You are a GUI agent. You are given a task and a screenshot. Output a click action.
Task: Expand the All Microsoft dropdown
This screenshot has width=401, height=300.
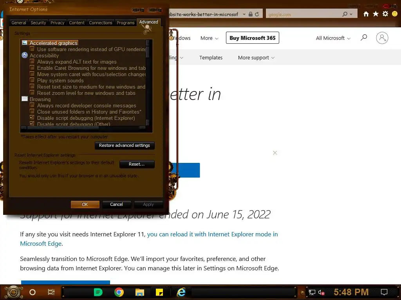pyautogui.click(x=333, y=38)
